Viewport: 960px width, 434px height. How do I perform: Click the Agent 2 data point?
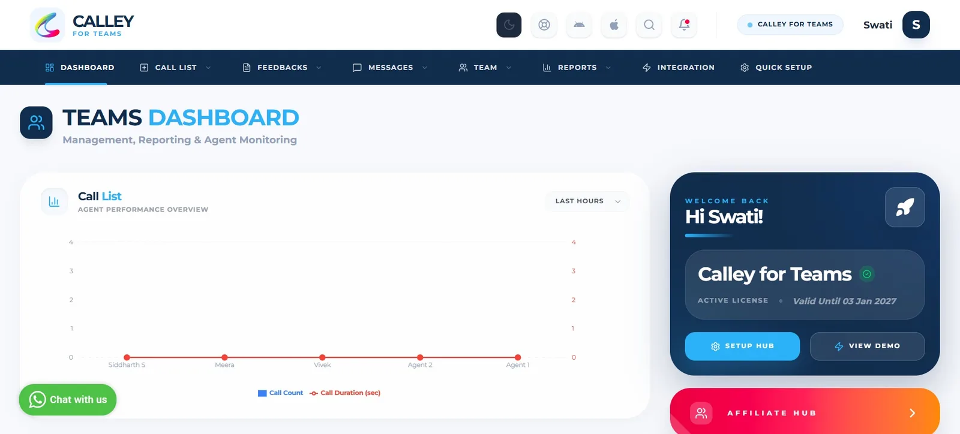420,357
